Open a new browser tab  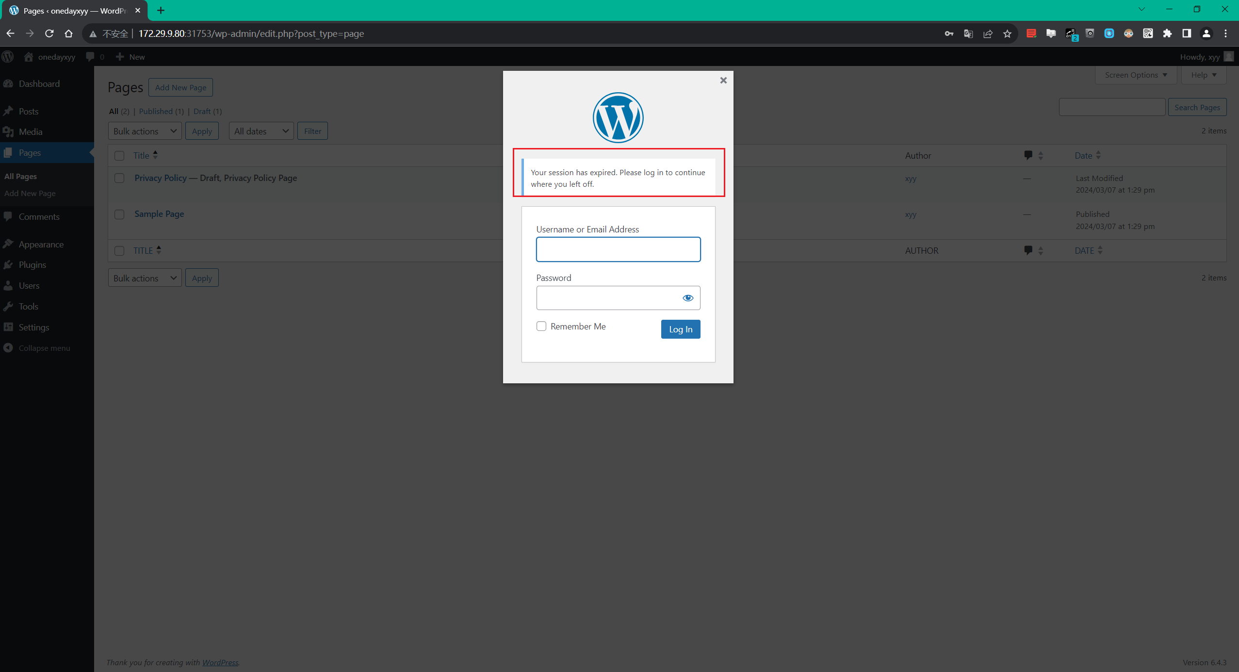pos(161,10)
